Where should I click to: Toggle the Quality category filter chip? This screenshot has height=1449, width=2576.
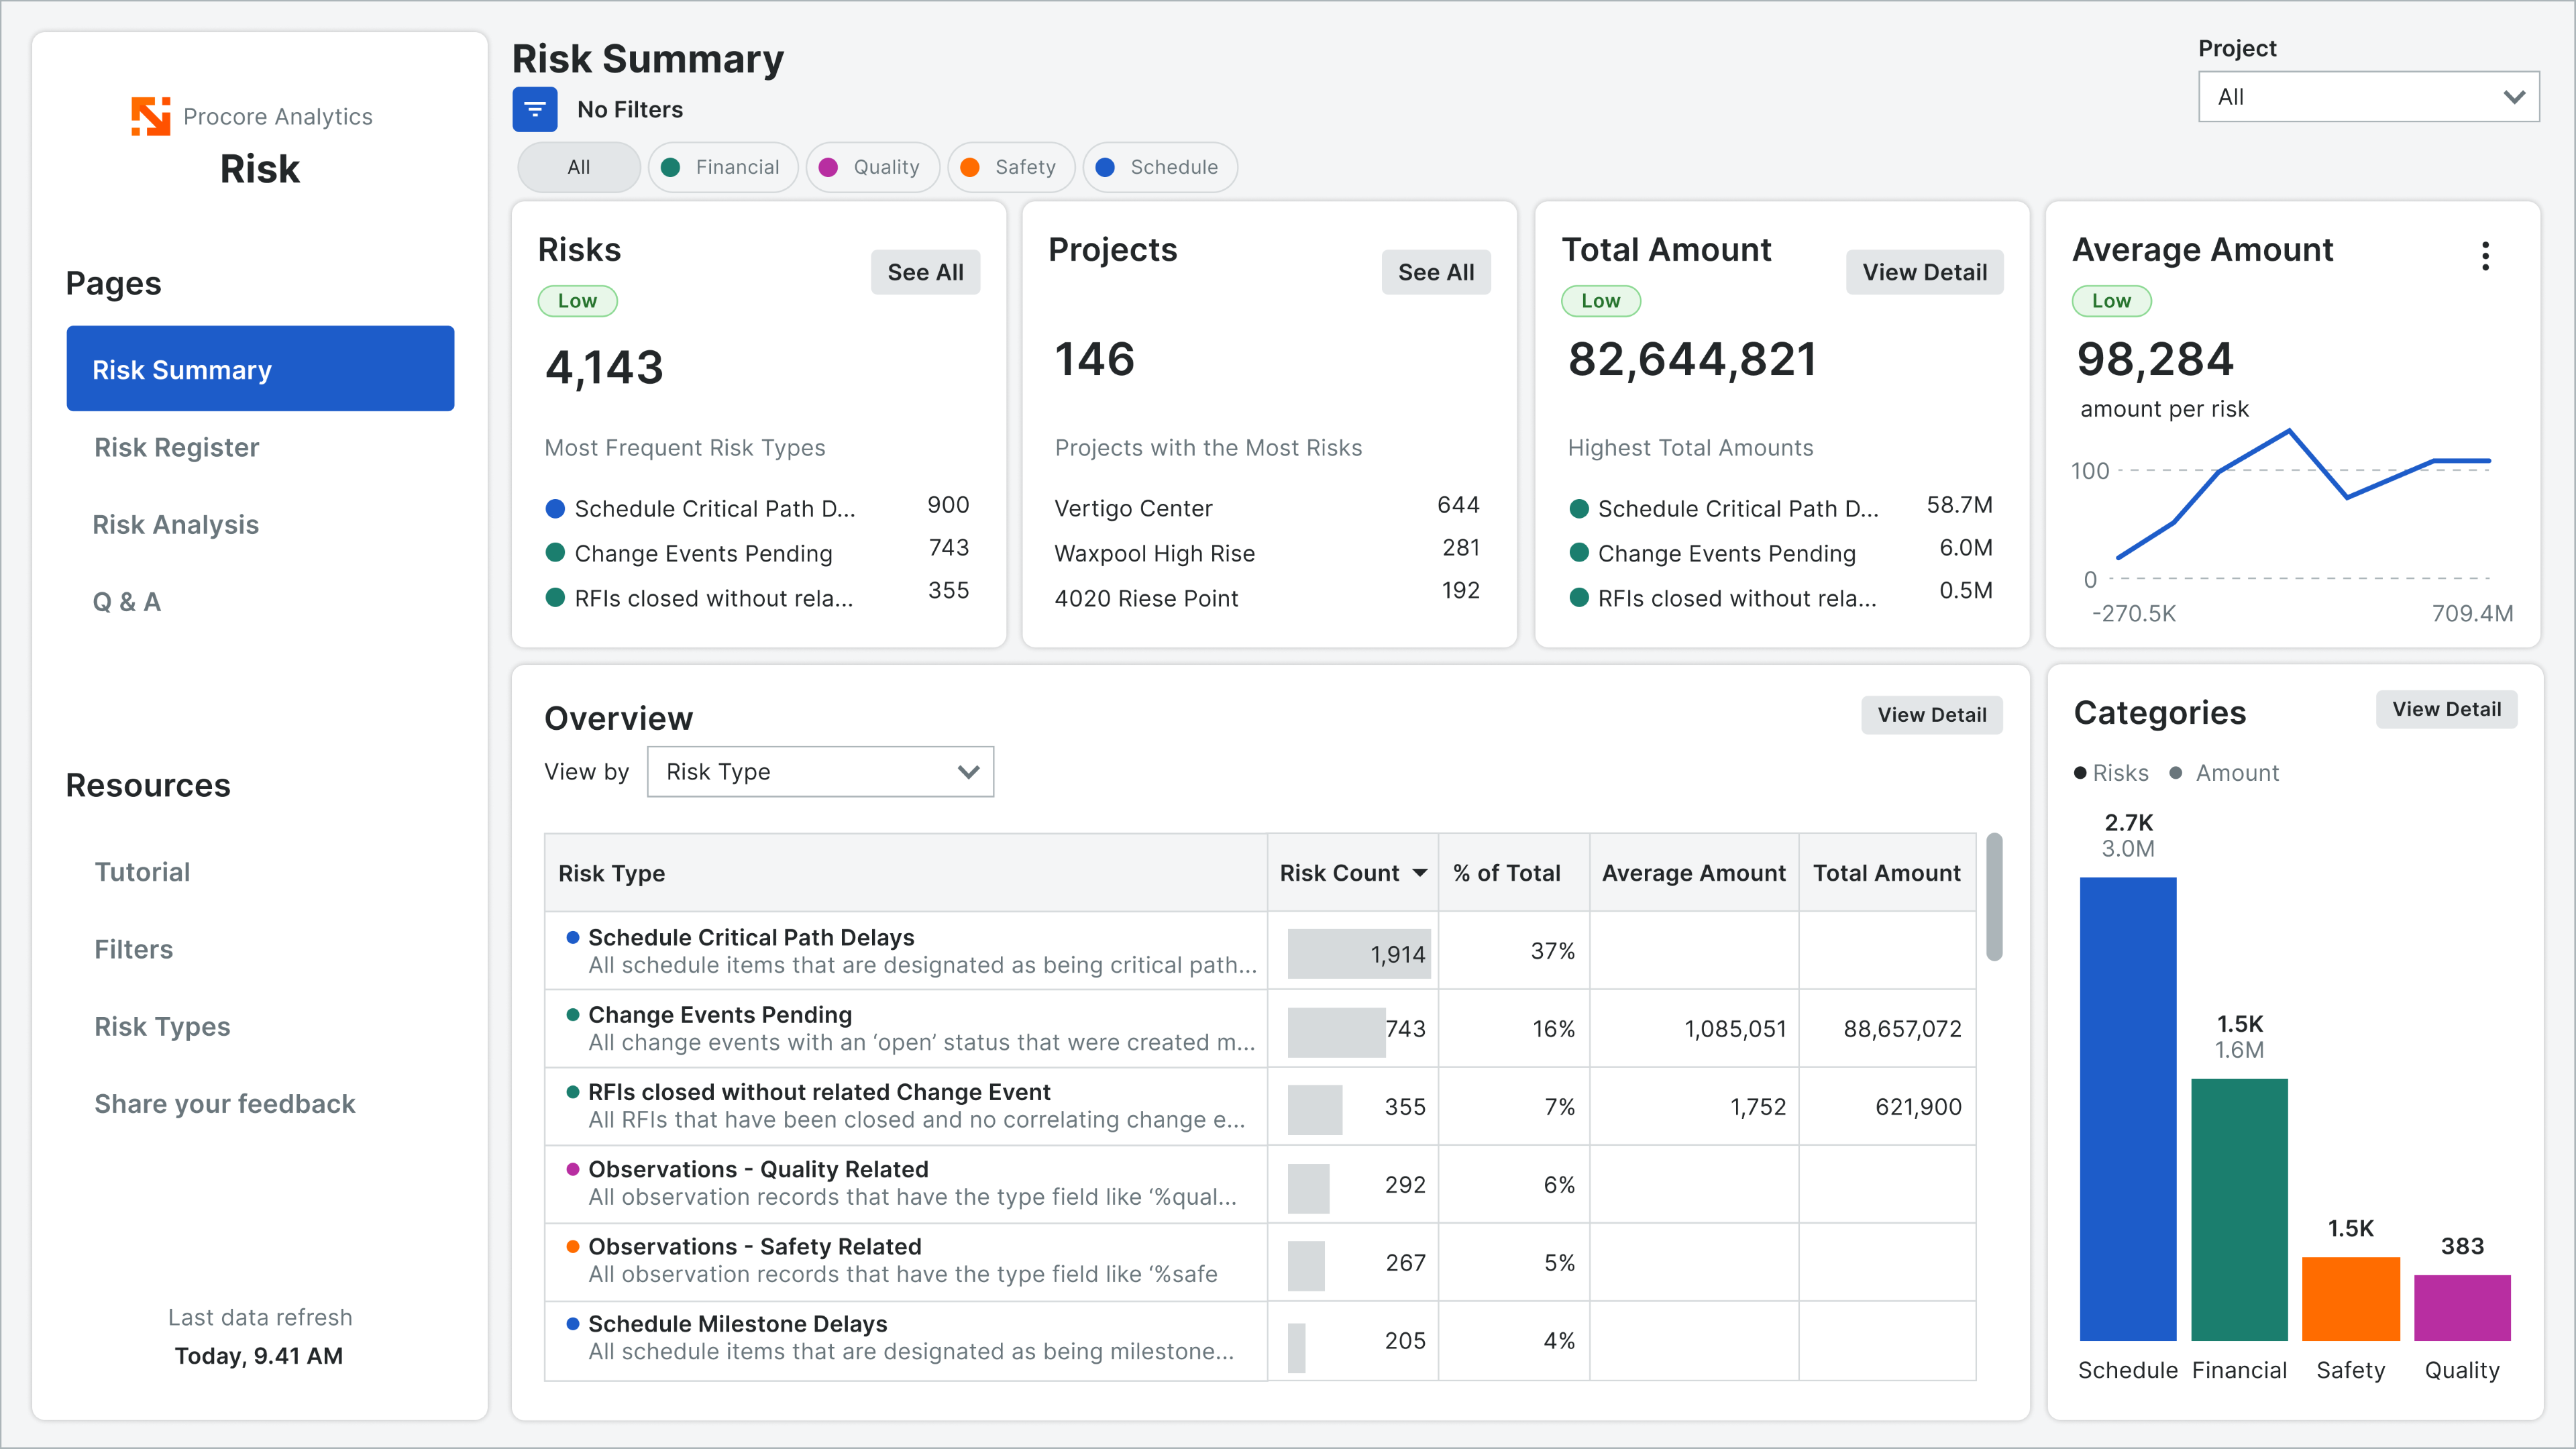click(872, 167)
